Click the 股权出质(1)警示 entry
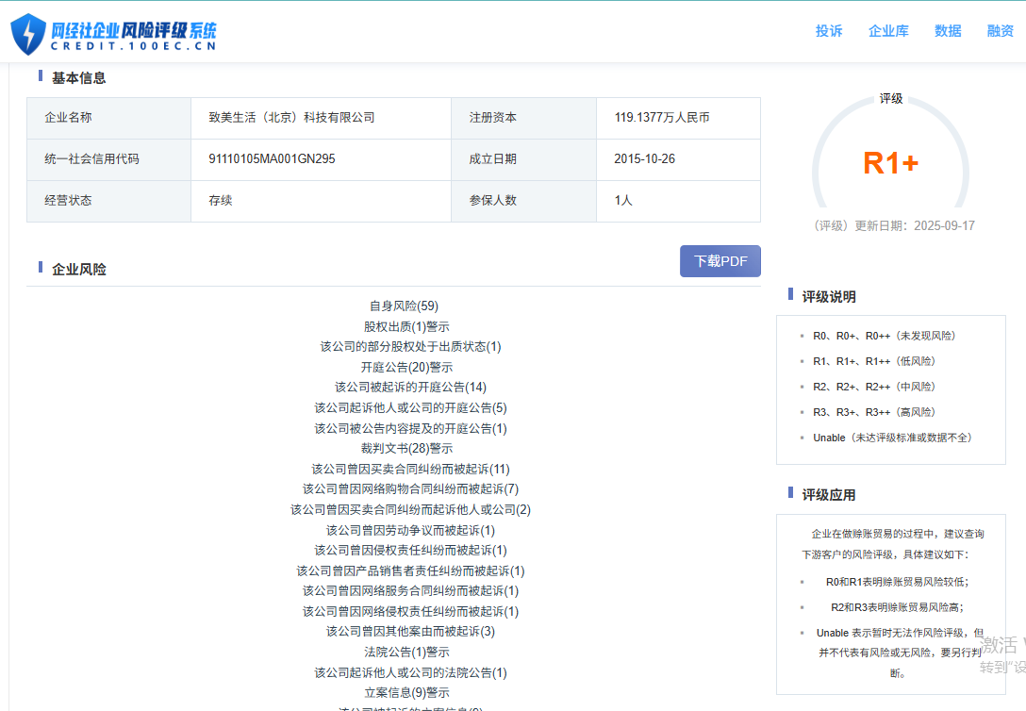Image resolution: width=1026 pixels, height=711 pixels. 406,326
